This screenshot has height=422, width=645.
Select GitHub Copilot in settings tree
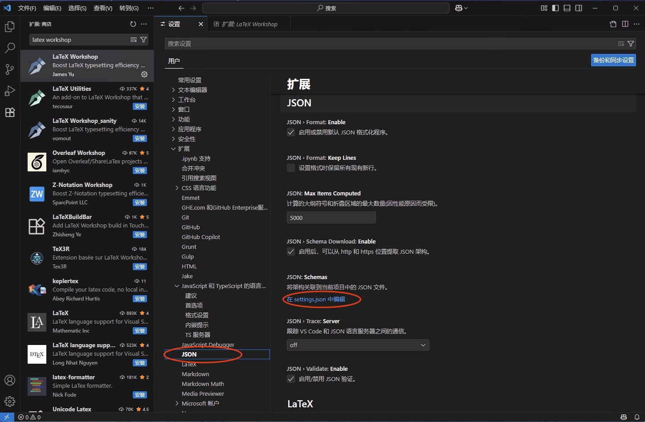click(x=201, y=237)
